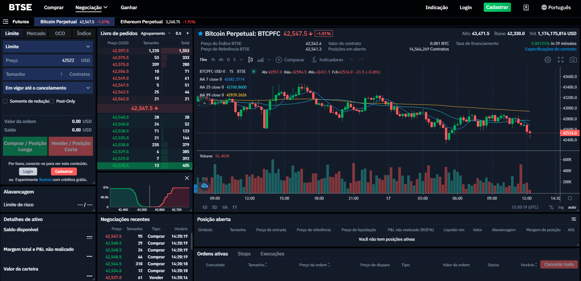Click the 42,597.5 ask price row
The image size is (581, 281).
point(145,51)
